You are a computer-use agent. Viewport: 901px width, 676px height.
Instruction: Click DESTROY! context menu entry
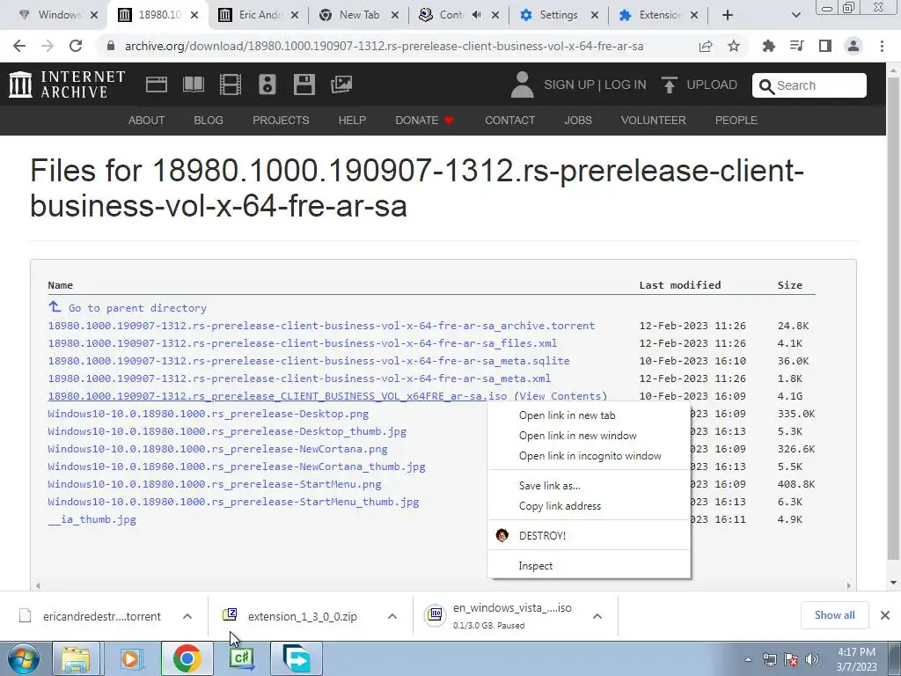[589, 536]
